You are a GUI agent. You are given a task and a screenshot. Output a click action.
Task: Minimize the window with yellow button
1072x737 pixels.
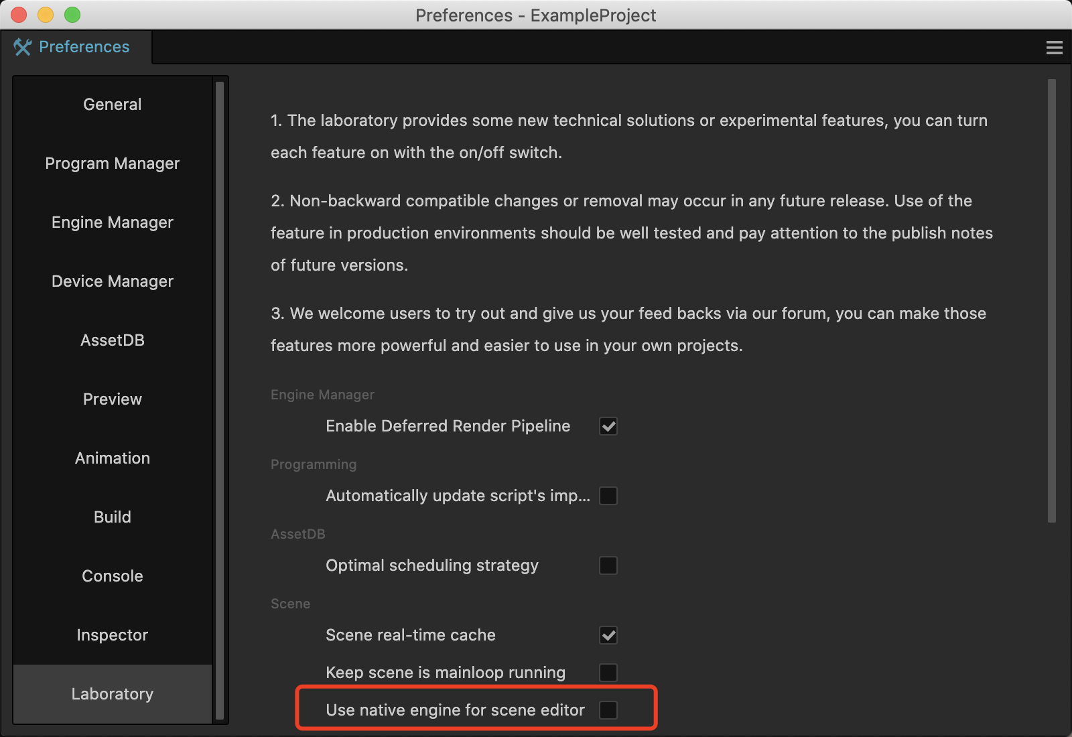point(46,15)
